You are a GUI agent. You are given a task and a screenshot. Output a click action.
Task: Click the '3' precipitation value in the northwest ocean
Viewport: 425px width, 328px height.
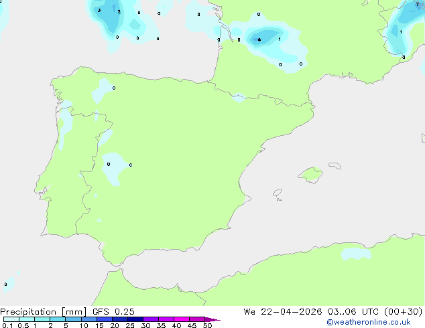(99, 11)
